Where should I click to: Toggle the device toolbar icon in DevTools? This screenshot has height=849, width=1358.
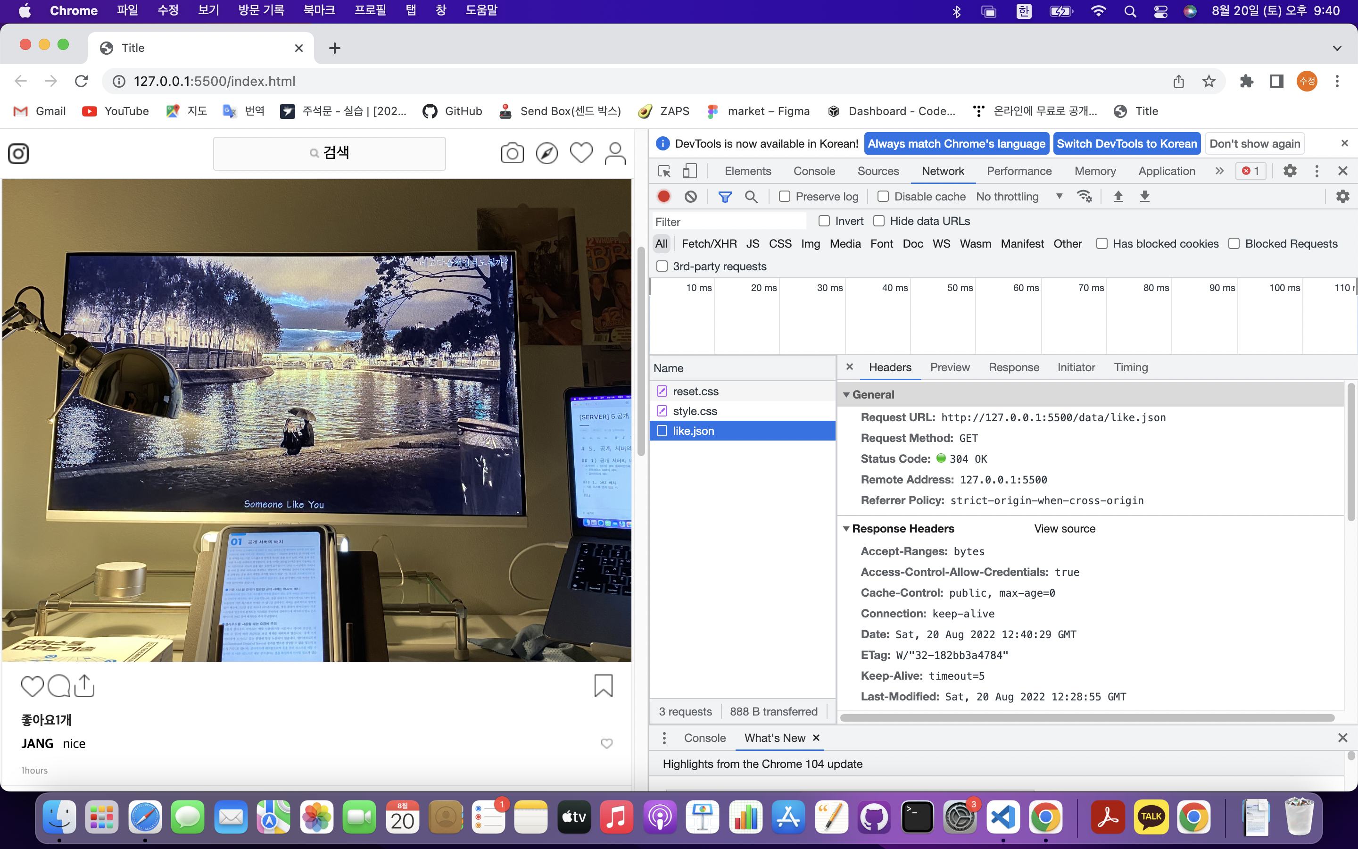(690, 171)
